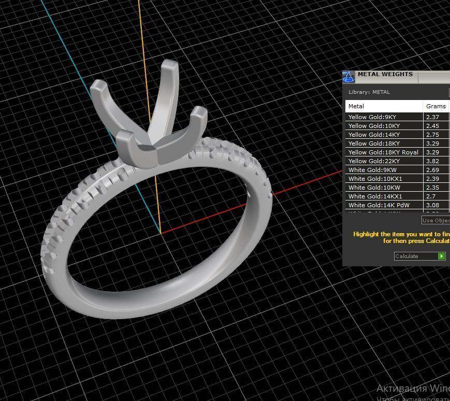
Task: Click the 2.39 grams value
Action: [432, 179]
